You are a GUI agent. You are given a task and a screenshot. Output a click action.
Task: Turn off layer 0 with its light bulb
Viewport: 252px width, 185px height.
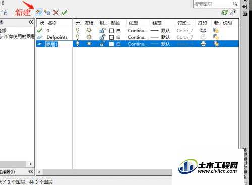pos(78,30)
